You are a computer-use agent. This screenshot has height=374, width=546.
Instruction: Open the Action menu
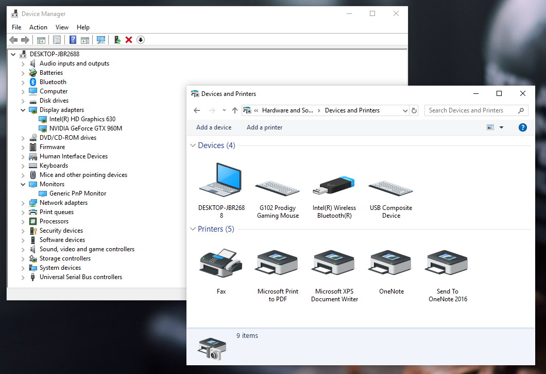38,27
